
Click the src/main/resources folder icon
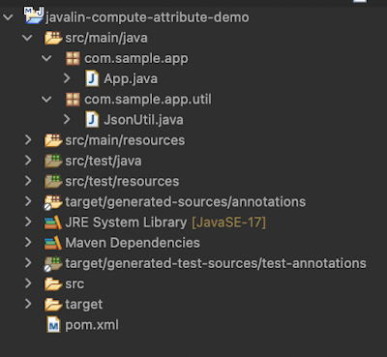pos(53,140)
